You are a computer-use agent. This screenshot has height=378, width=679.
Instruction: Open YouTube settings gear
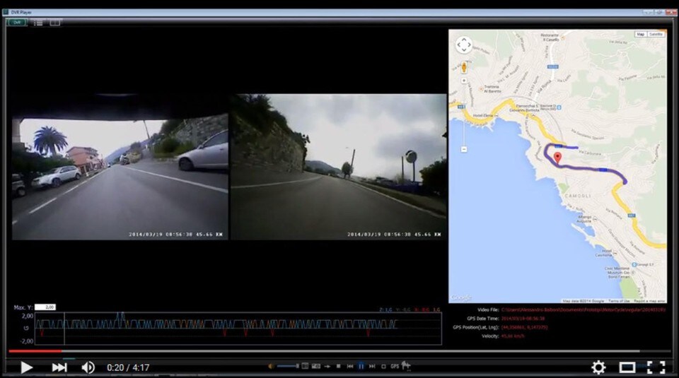pyautogui.click(x=598, y=367)
